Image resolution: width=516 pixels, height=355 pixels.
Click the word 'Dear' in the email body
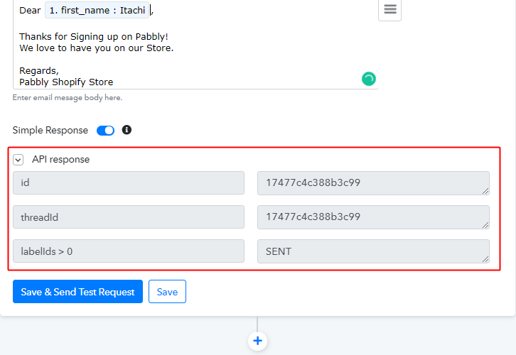pos(30,10)
